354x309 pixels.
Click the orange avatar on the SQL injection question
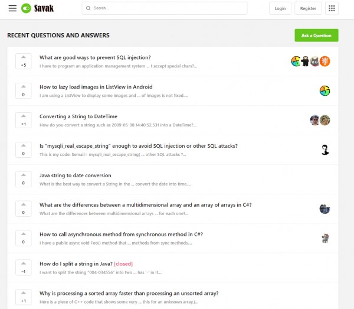click(324, 61)
